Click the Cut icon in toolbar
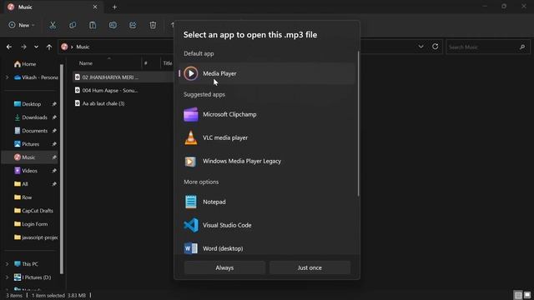Viewport: 534px width, 300px height. (53, 25)
